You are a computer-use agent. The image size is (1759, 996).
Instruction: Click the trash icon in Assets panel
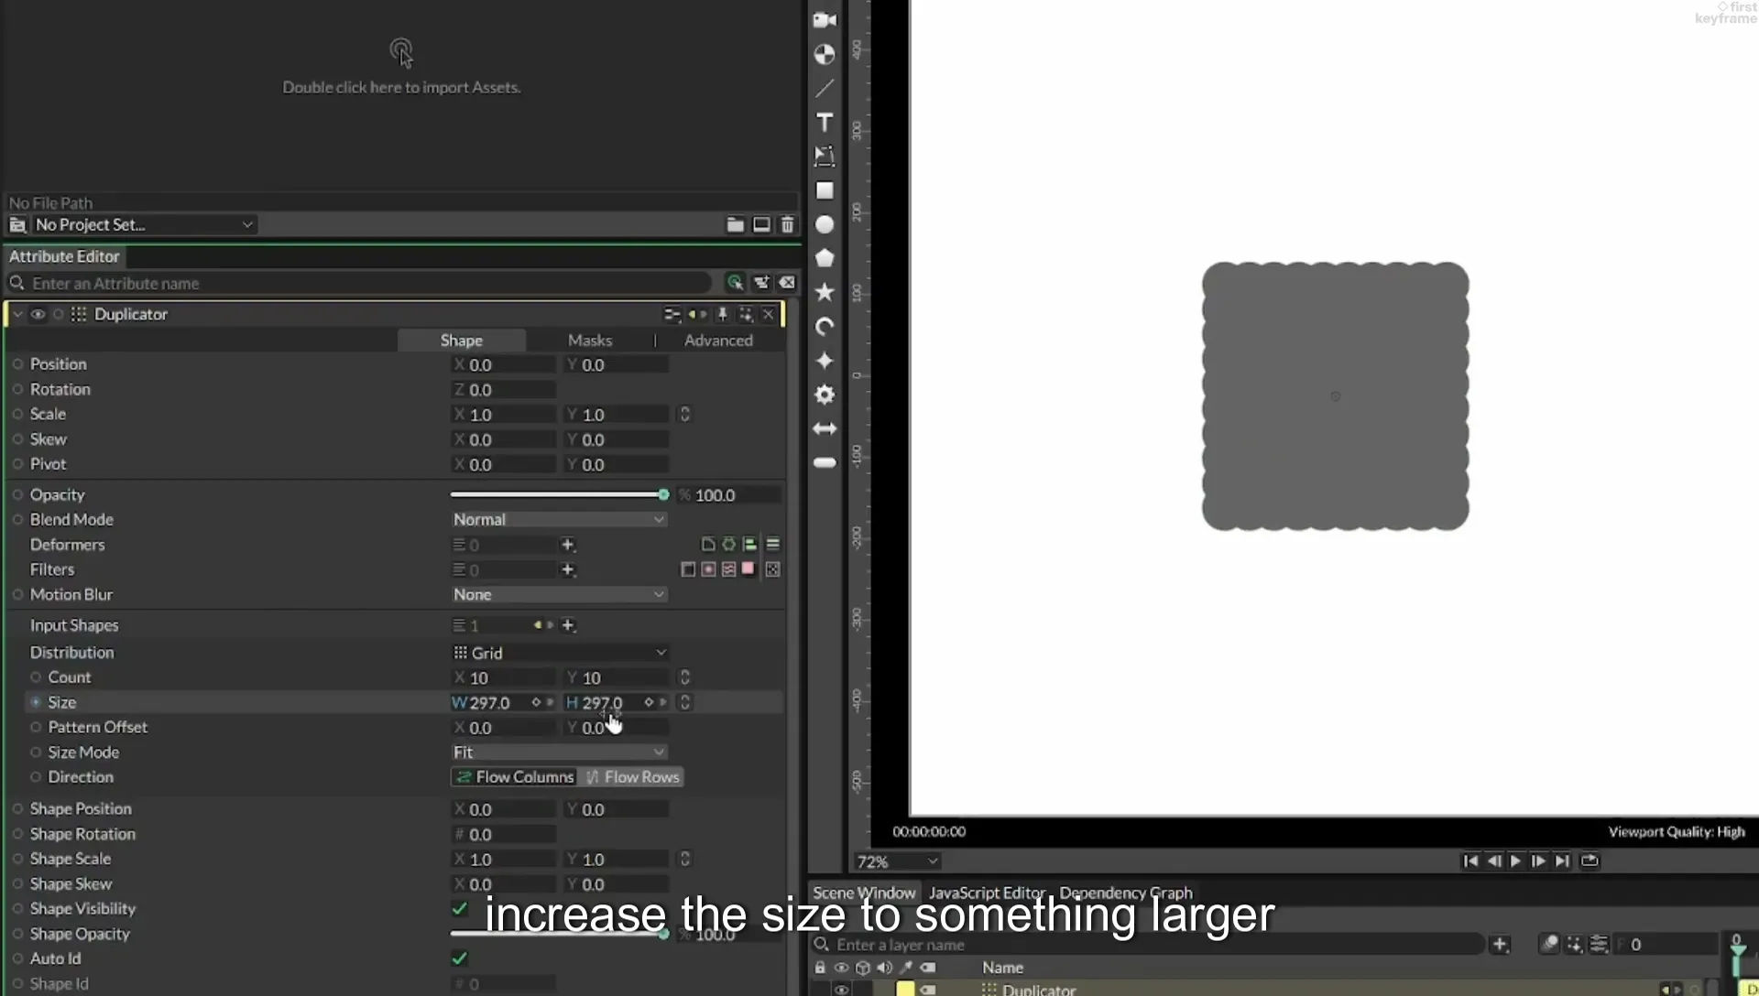click(787, 224)
